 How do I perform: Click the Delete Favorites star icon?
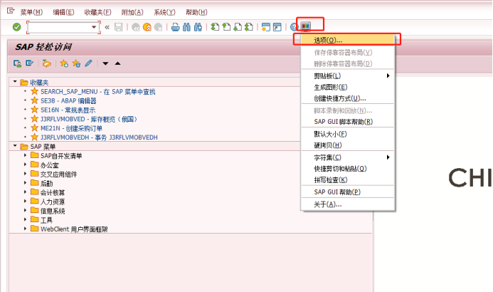tap(76, 63)
